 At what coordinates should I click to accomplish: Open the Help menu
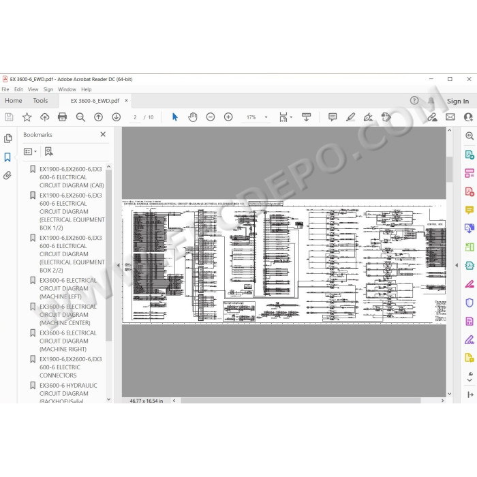tap(86, 89)
